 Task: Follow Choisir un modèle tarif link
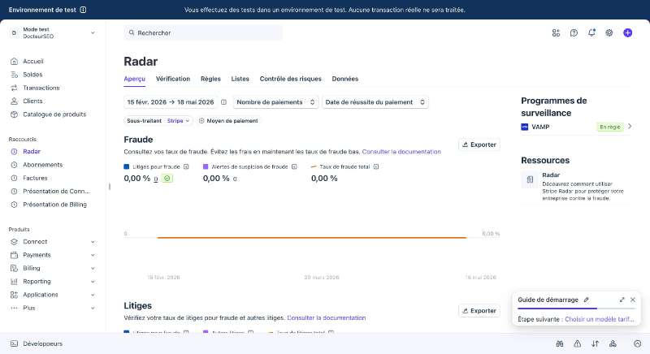(x=600, y=319)
